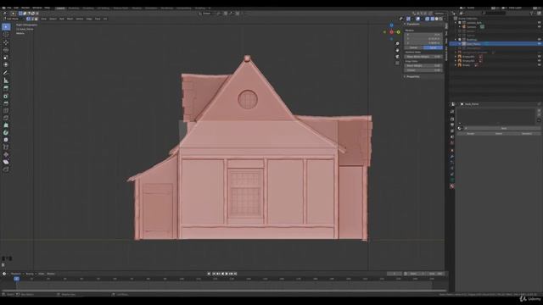Toggle camera view gizmo icon
This screenshot has height=305, width=543.
point(397,57)
